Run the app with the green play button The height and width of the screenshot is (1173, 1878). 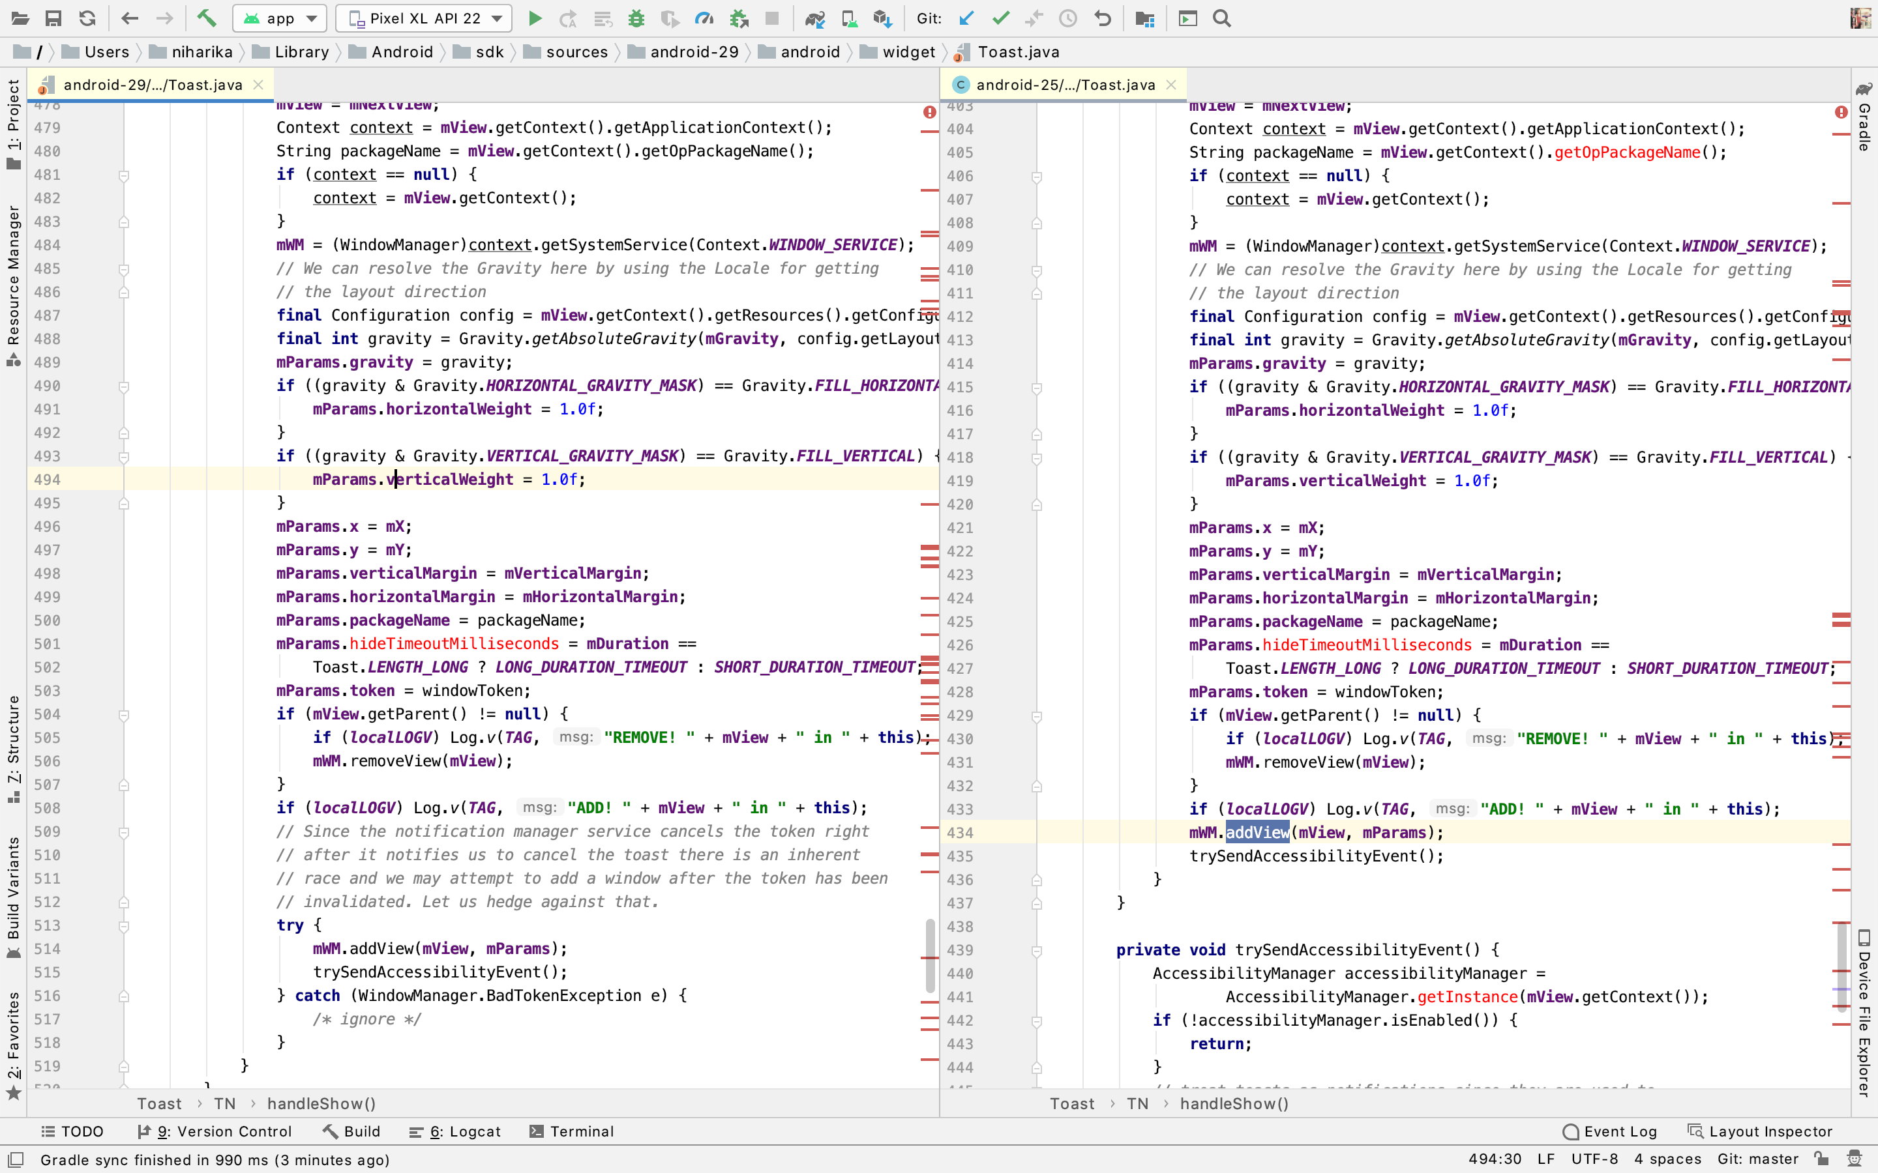535,18
